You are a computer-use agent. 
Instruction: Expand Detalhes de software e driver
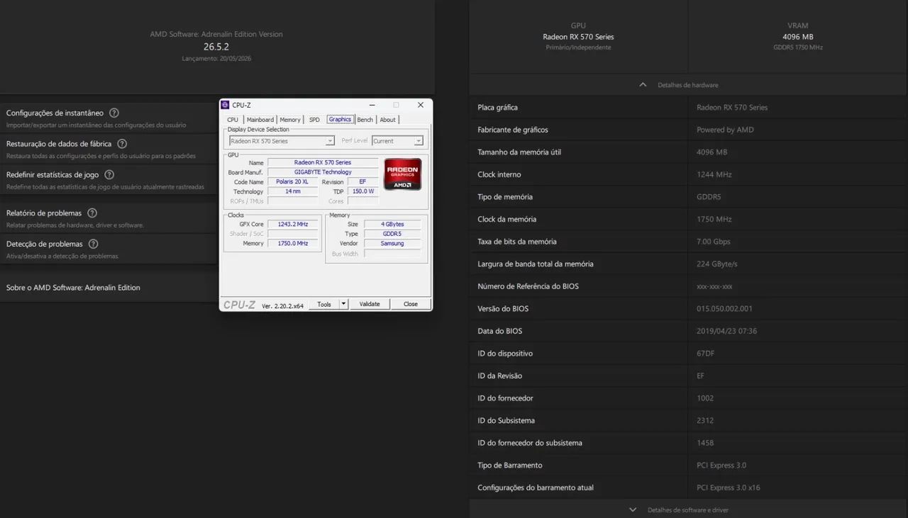[633, 509]
